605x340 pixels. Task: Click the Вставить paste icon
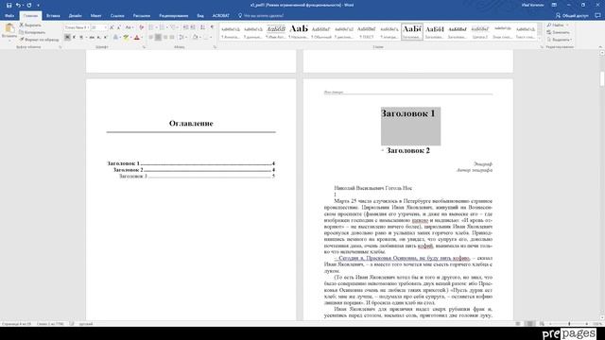(9, 28)
